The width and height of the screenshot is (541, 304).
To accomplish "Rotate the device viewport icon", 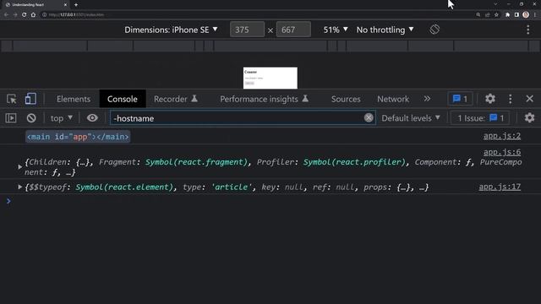I will click(x=434, y=30).
